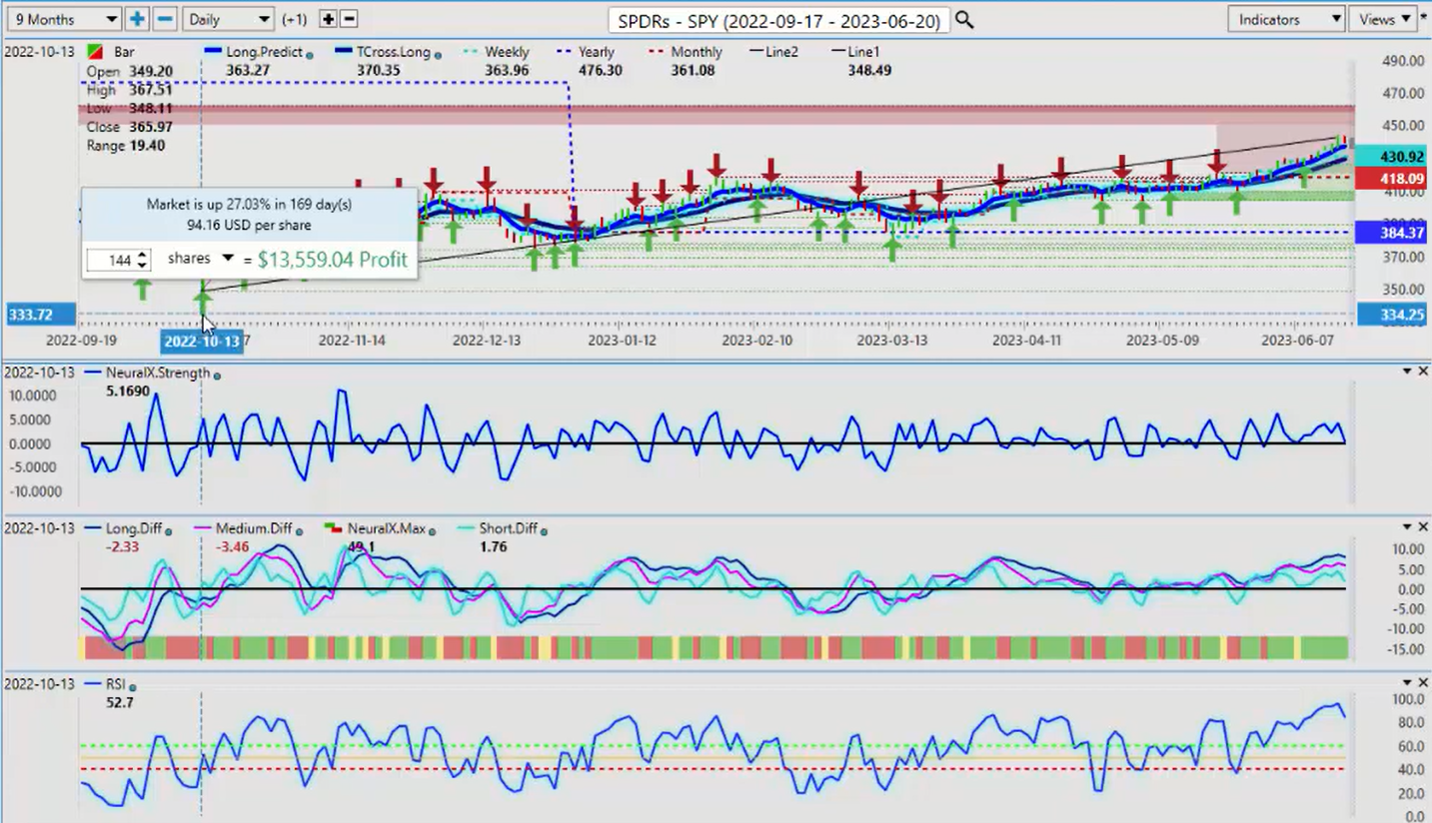The image size is (1432, 823).
Task: Open the Indicators dropdown
Action: [x=1286, y=19]
